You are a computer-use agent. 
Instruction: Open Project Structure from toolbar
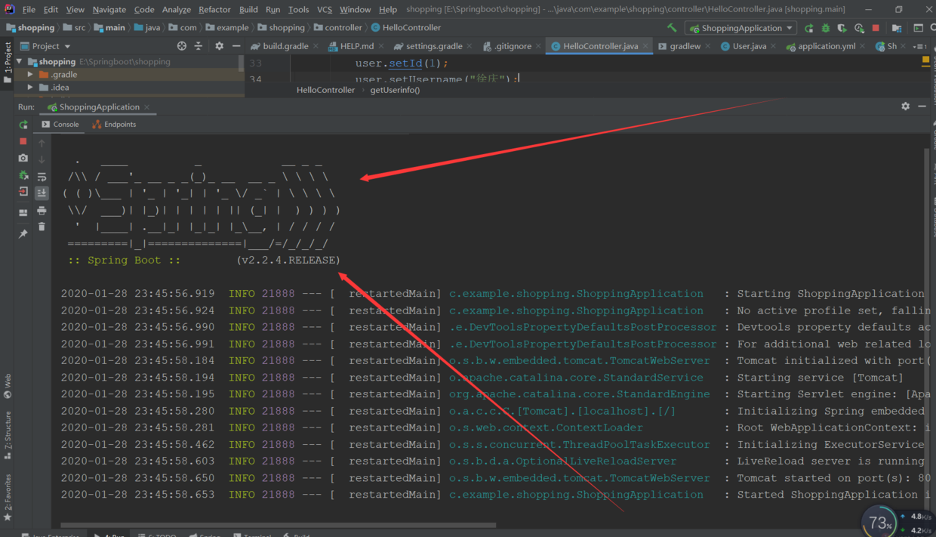click(x=897, y=28)
